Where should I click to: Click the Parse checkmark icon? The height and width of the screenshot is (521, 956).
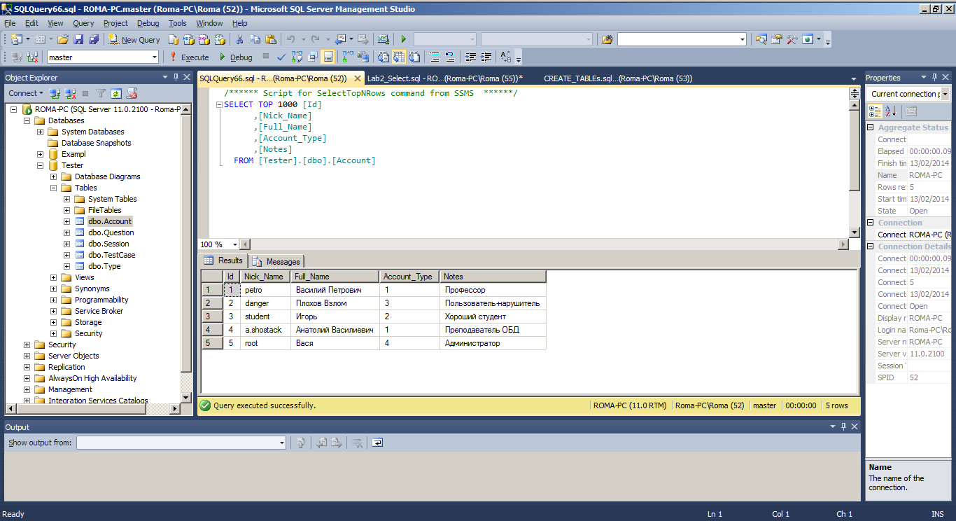coord(281,57)
